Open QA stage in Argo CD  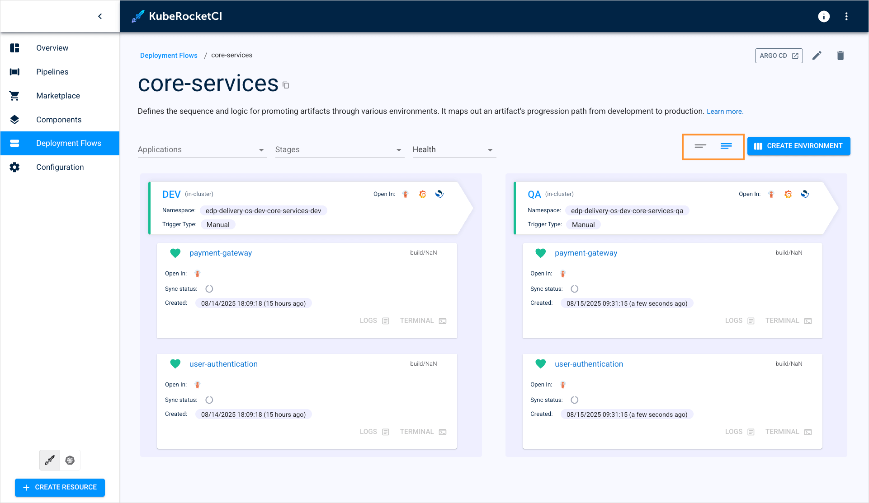(771, 194)
